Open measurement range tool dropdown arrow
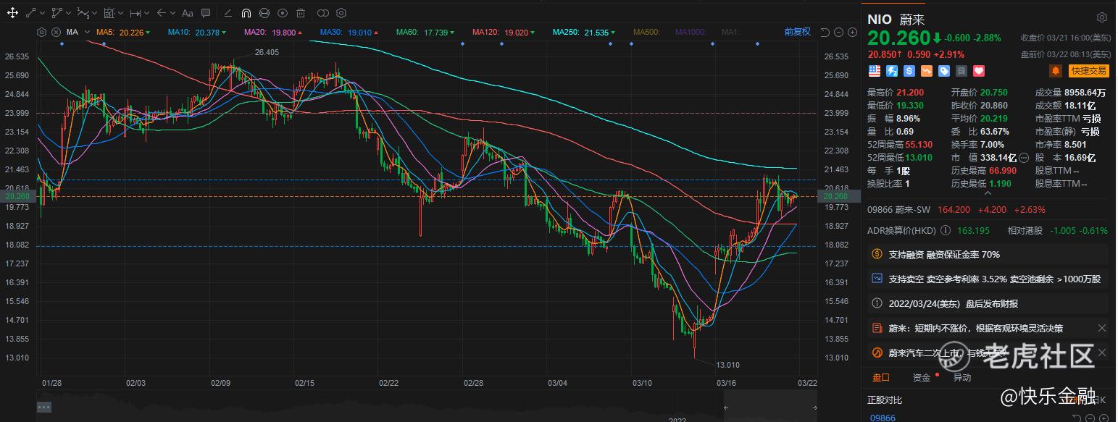Screen dimensions: 1118x422 tap(120, 13)
